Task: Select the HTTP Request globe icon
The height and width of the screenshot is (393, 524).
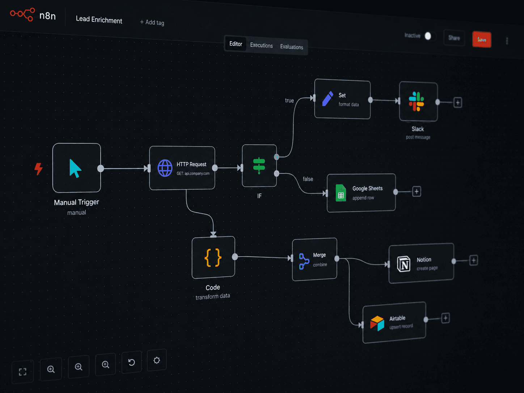Action: (x=165, y=168)
